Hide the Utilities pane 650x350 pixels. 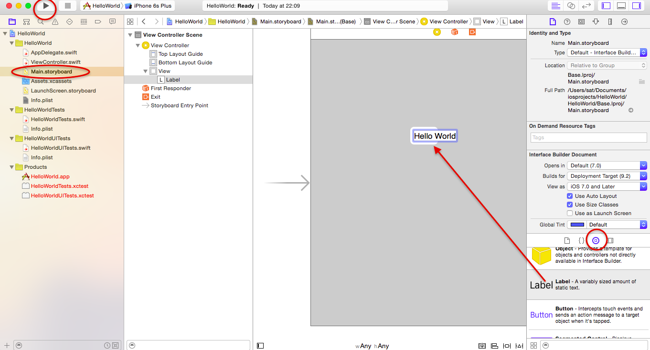(637, 6)
